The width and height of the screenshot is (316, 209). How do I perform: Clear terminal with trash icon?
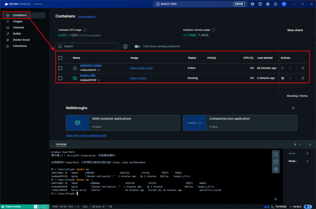tap(276, 169)
